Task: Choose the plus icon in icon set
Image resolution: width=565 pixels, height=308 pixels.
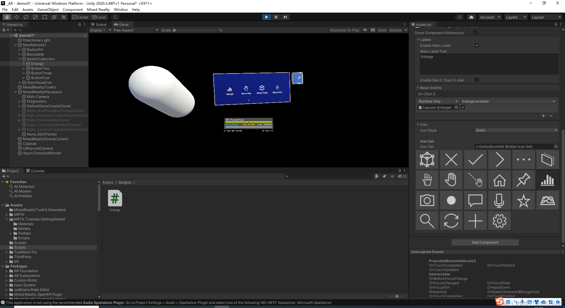Action: pos(475,220)
